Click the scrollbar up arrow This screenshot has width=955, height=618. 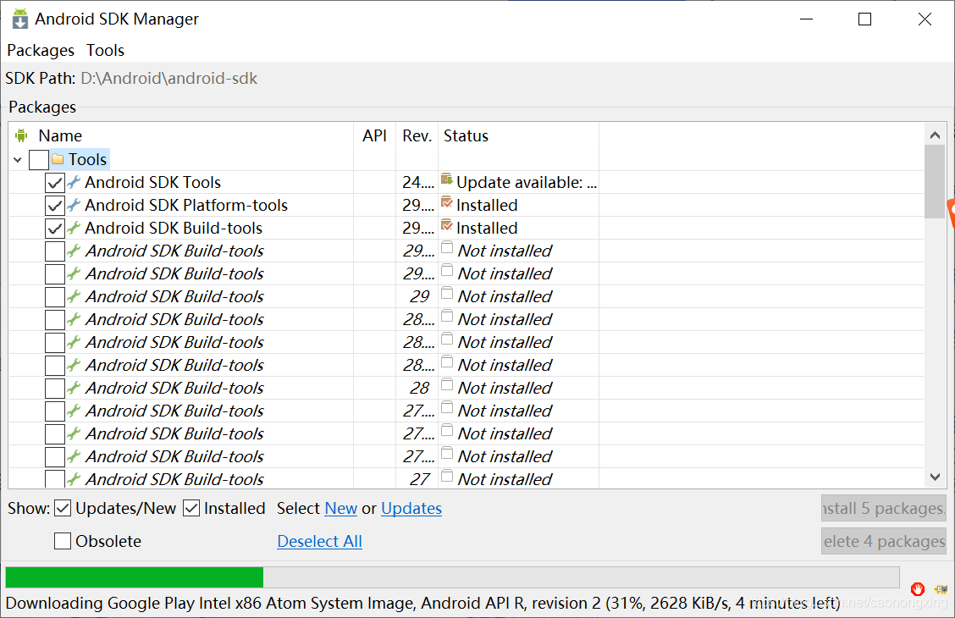point(935,135)
